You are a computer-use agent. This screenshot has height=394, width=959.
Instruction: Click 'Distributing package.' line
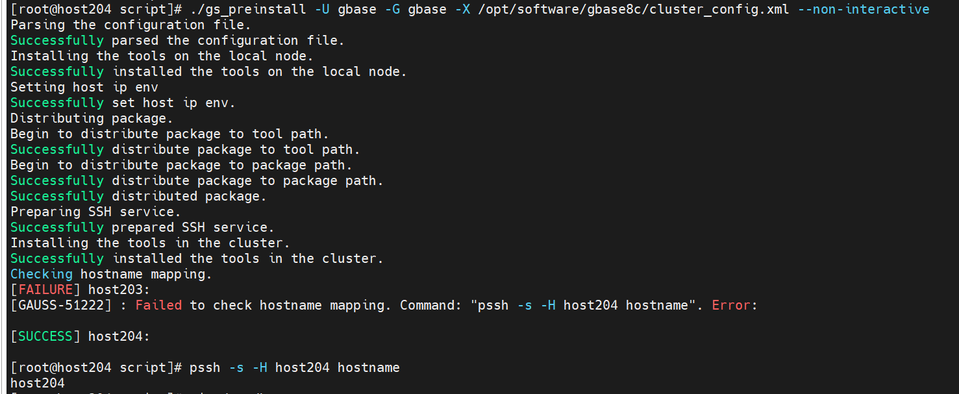92,118
